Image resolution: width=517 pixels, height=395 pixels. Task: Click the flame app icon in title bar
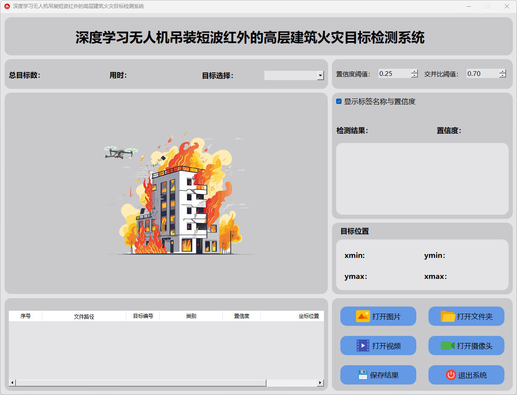point(7,6)
